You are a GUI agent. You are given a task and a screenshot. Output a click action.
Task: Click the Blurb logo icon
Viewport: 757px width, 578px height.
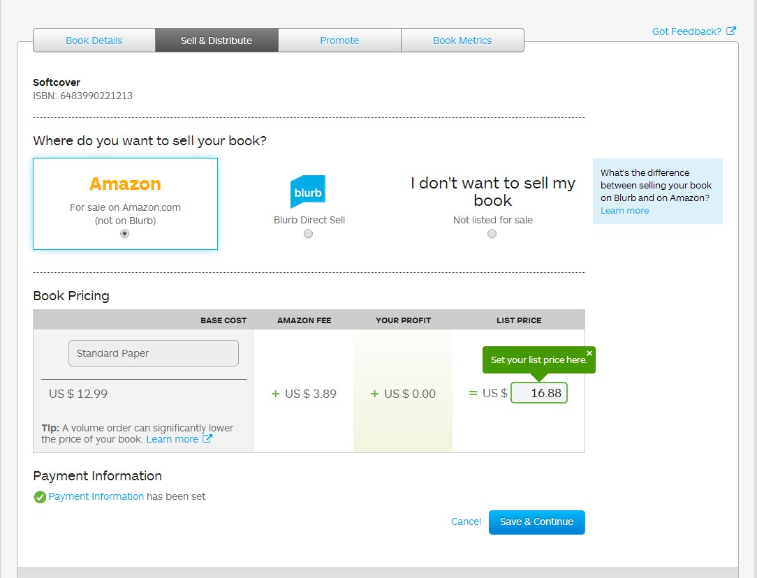[x=308, y=191]
